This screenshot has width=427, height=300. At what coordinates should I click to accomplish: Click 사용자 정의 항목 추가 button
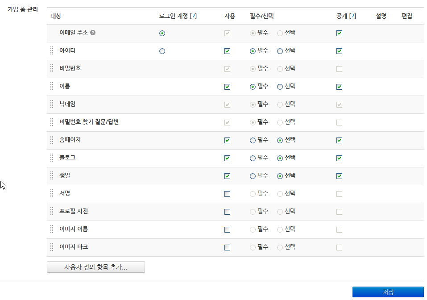(95, 267)
